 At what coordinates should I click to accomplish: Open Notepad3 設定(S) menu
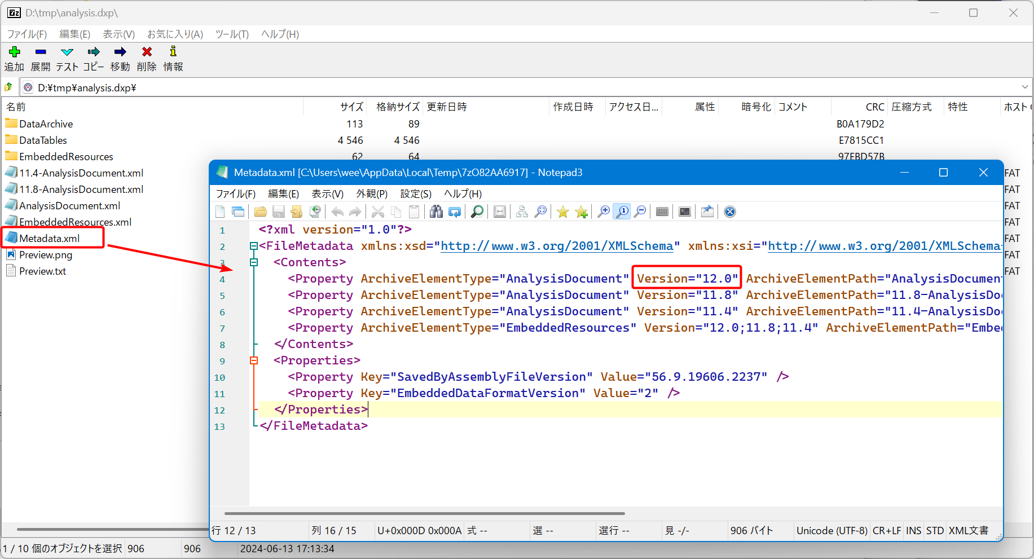click(416, 194)
